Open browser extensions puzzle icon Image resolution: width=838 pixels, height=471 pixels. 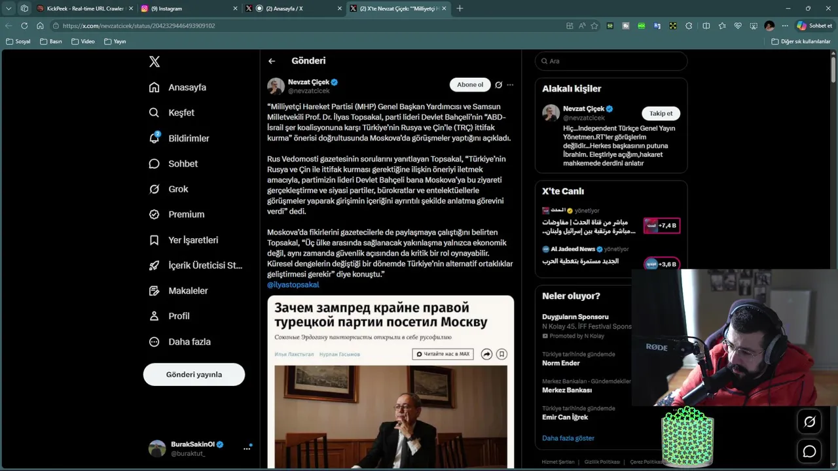pos(689,26)
